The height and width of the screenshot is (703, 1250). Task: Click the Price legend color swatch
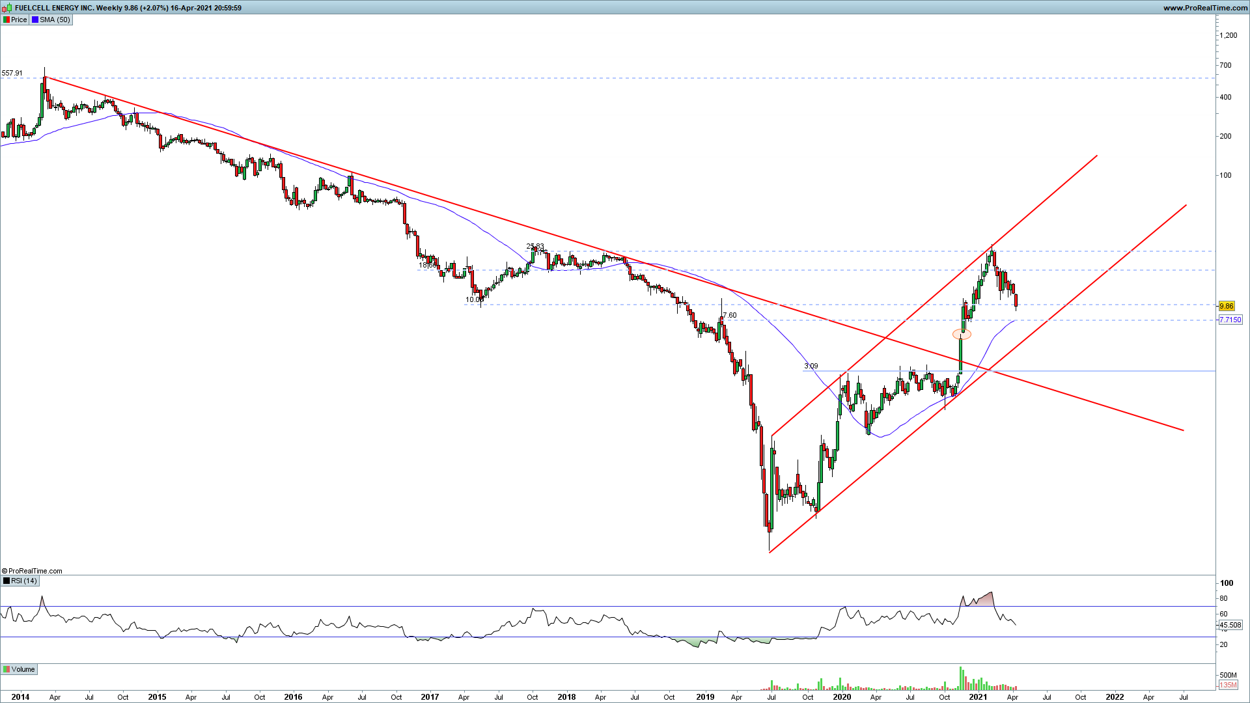click(7, 20)
